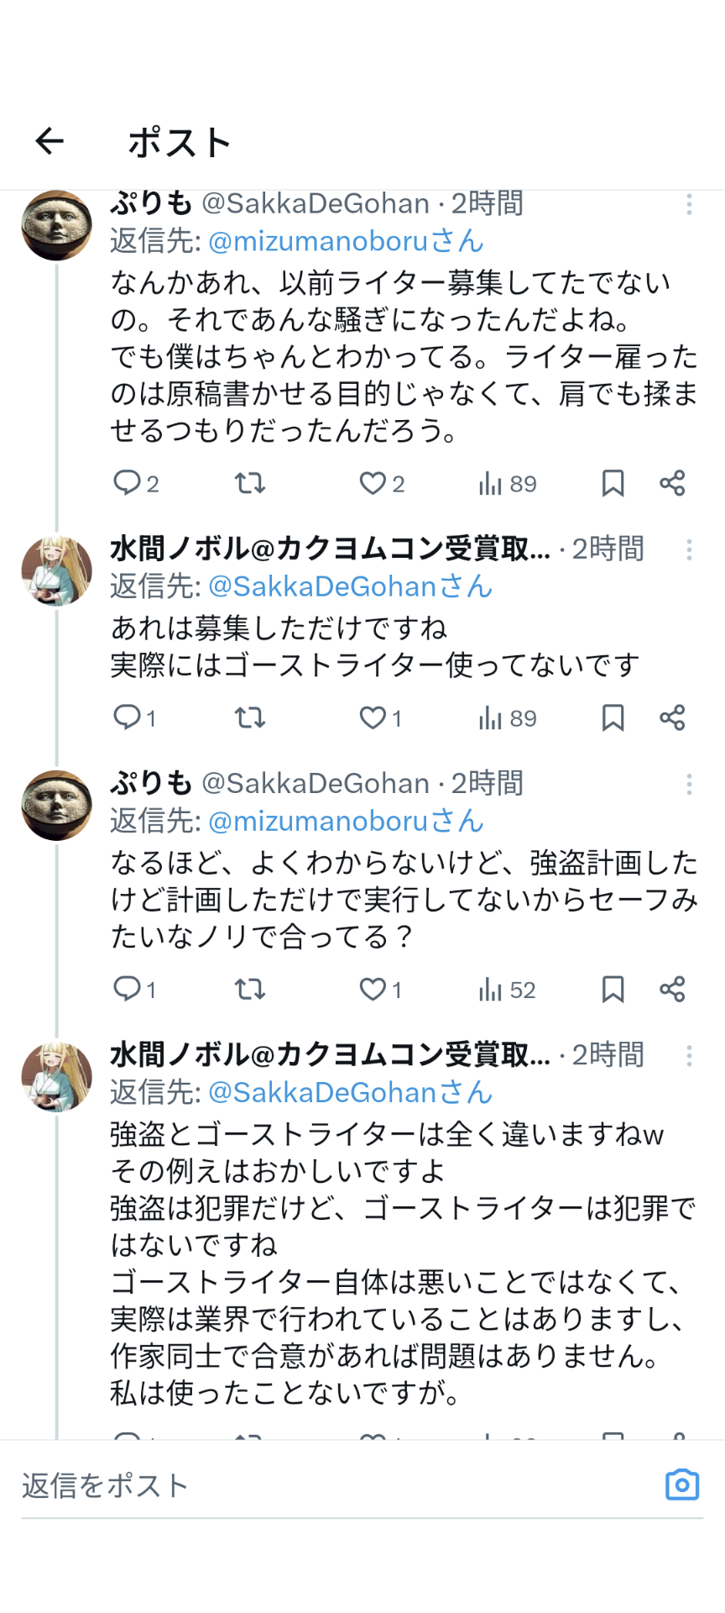Type in the 返信をポスト reply field
Image resolution: width=725 pixels, height=1613 pixels.
[336, 1485]
